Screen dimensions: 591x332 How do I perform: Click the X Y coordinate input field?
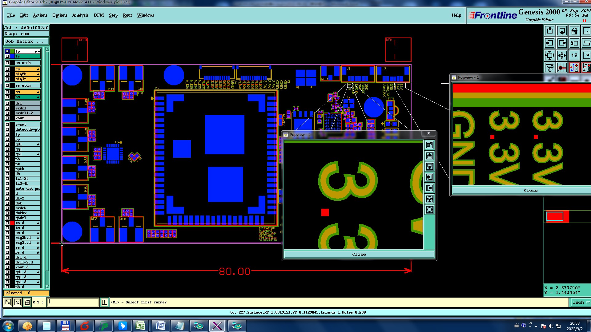(73, 302)
